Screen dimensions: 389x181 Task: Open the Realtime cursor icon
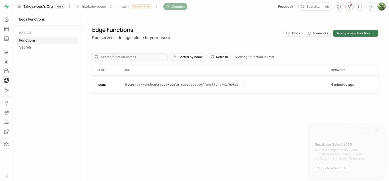pyautogui.click(x=6, y=90)
